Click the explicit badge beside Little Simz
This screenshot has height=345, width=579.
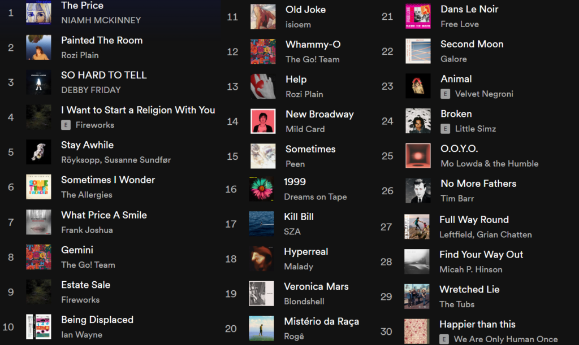pyautogui.click(x=446, y=129)
